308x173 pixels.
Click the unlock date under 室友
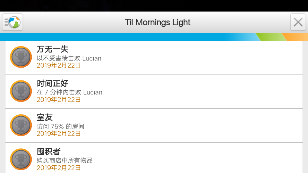(x=58, y=134)
